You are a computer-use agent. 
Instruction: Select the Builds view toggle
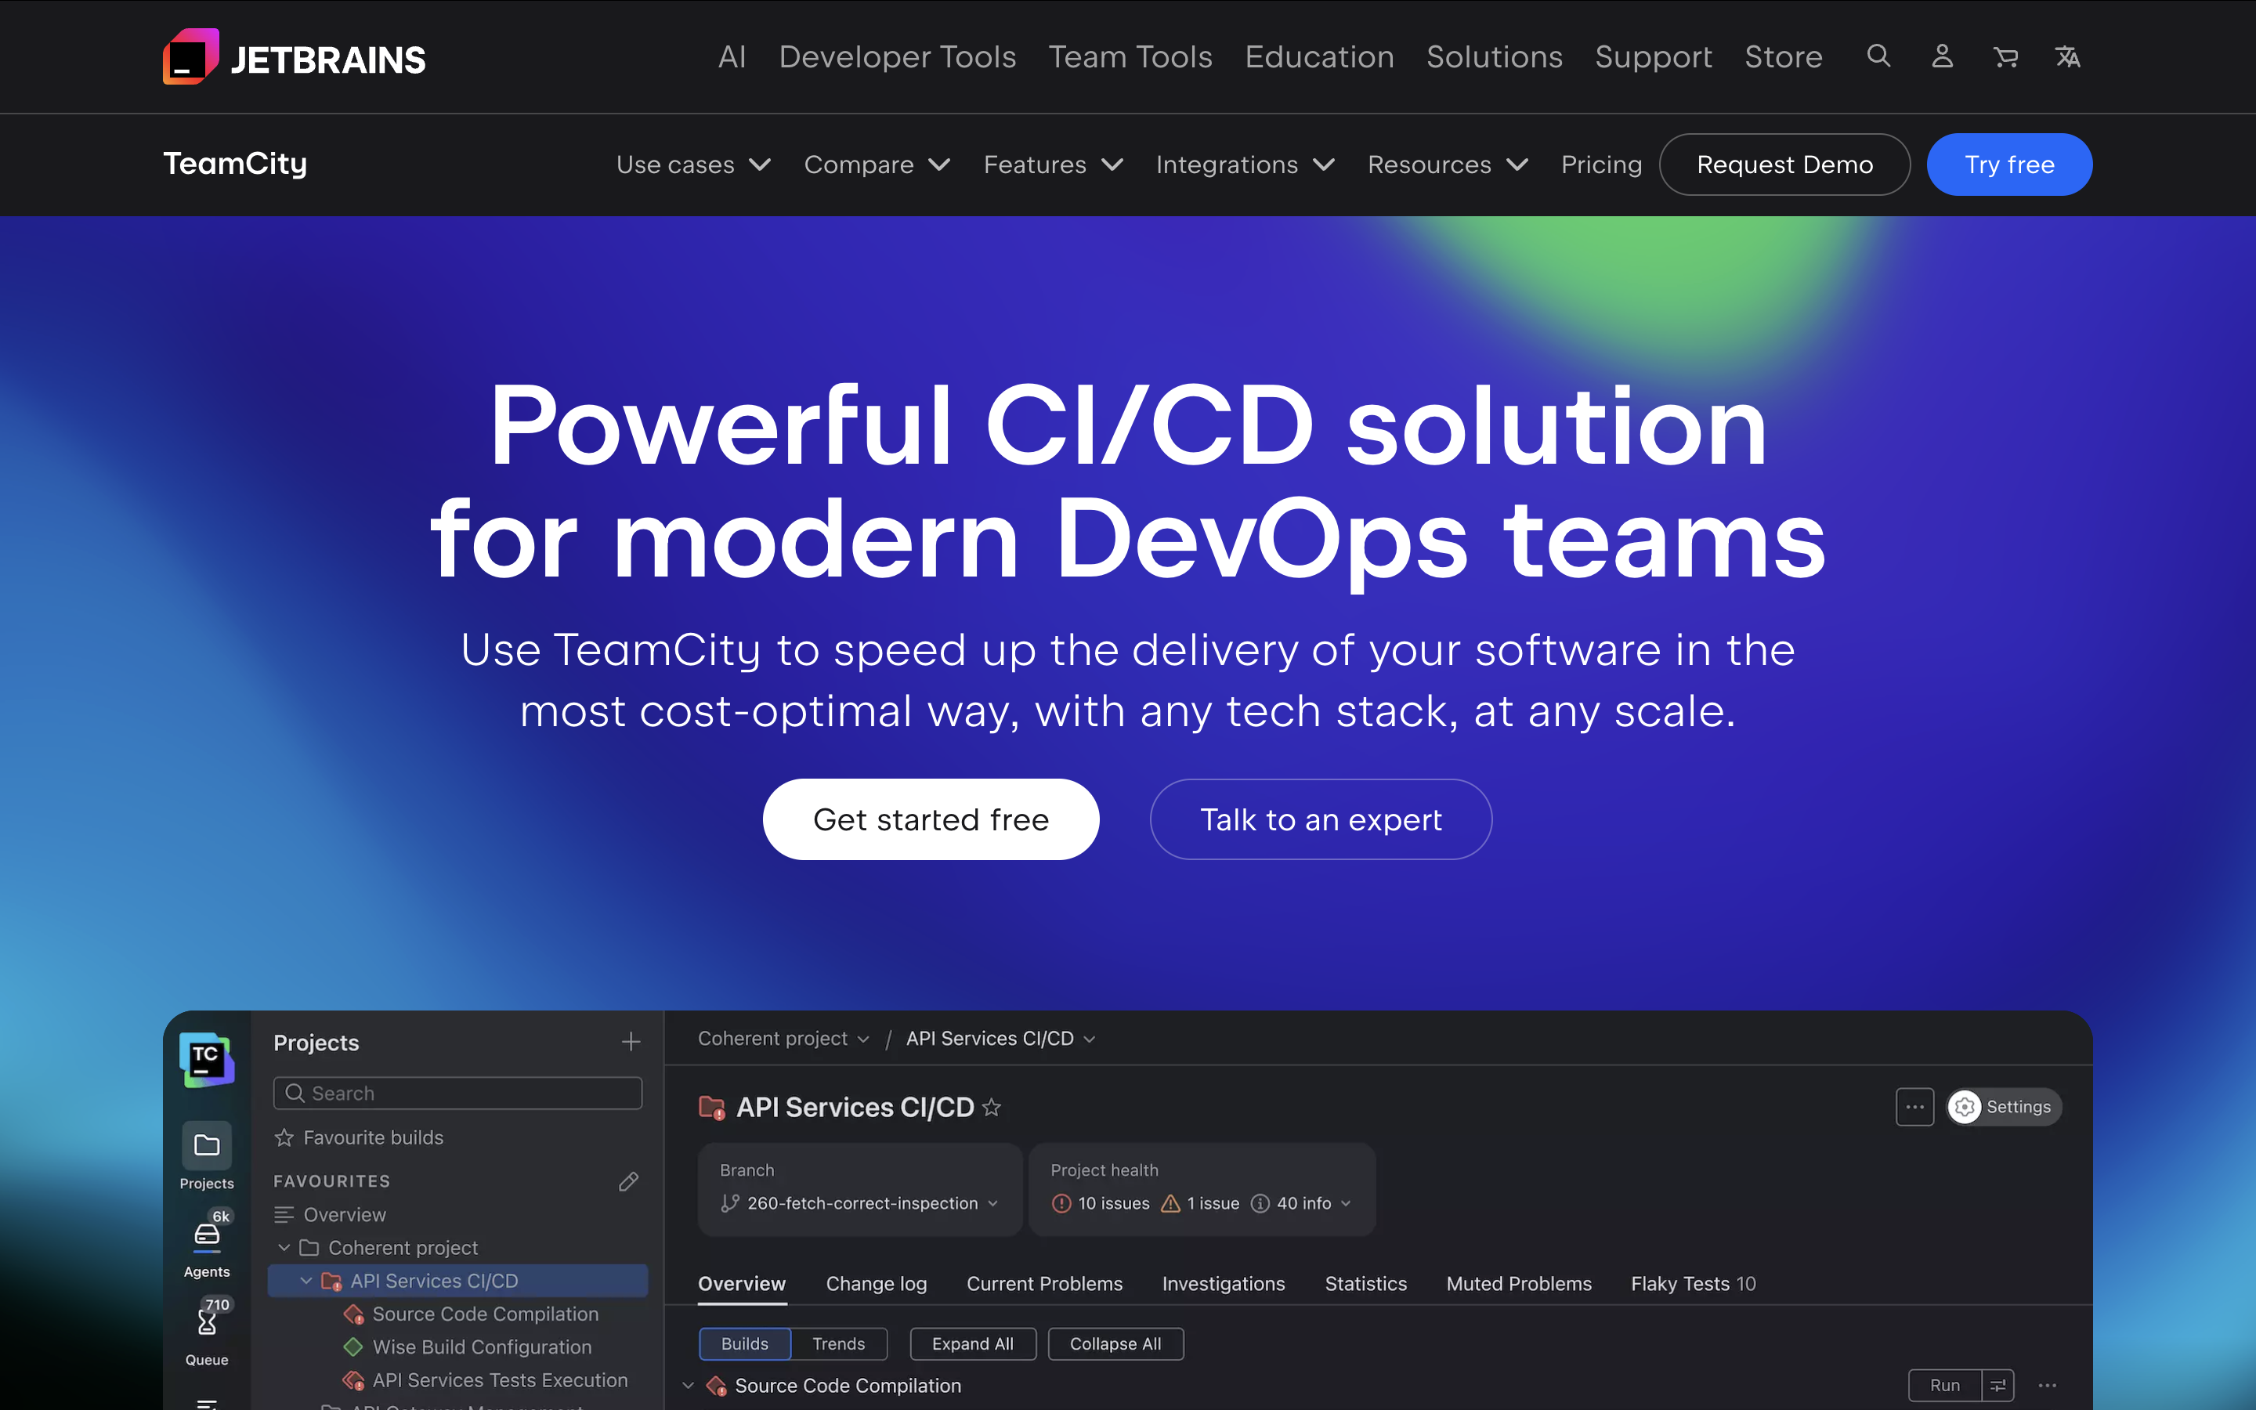pos(744,1343)
